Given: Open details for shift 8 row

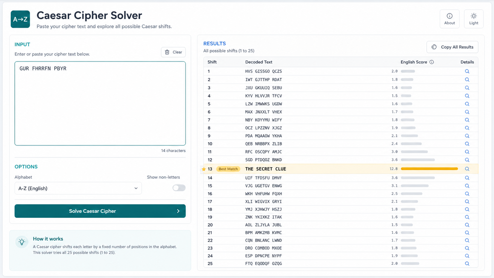Looking at the screenshot, I should click(x=467, y=128).
